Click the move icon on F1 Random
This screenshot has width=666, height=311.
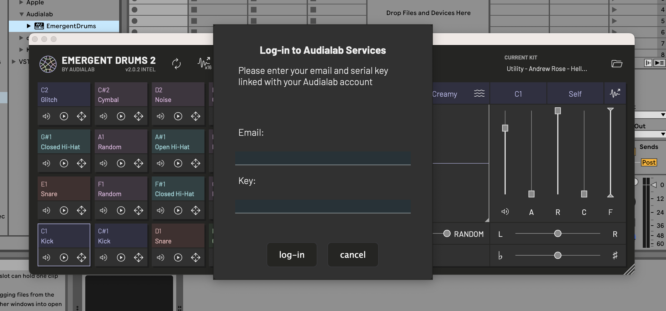coord(139,210)
